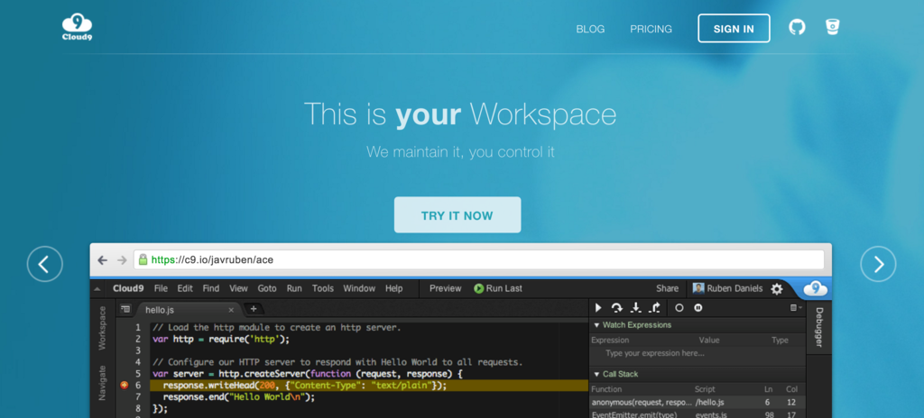The width and height of the screenshot is (924, 418).
Task: Click code line response.end("Hello World\n")
Action: (x=239, y=396)
